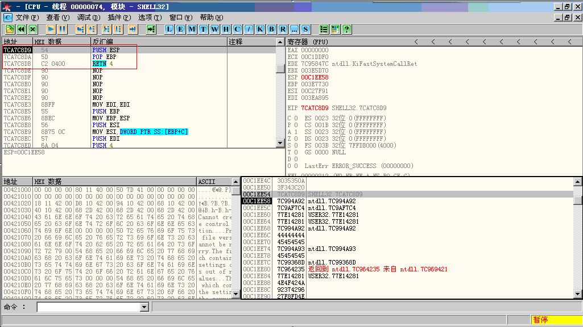Select the EAX 00000000 register
Screen dimensions: 583x327
[308, 50]
